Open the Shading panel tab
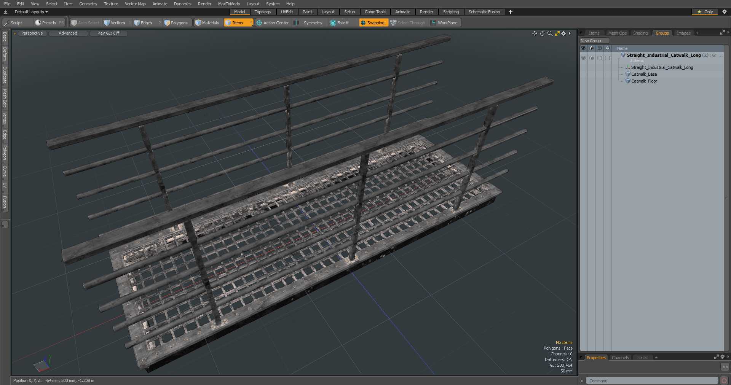The image size is (731, 385). (640, 33)
